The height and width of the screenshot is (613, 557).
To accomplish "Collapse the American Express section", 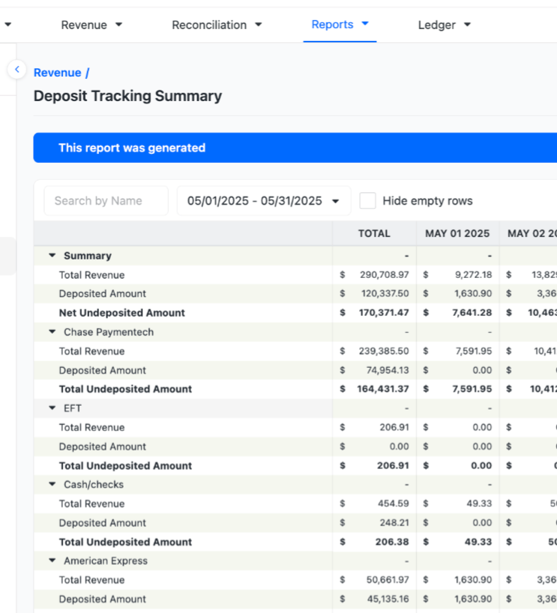I will 52,560.
